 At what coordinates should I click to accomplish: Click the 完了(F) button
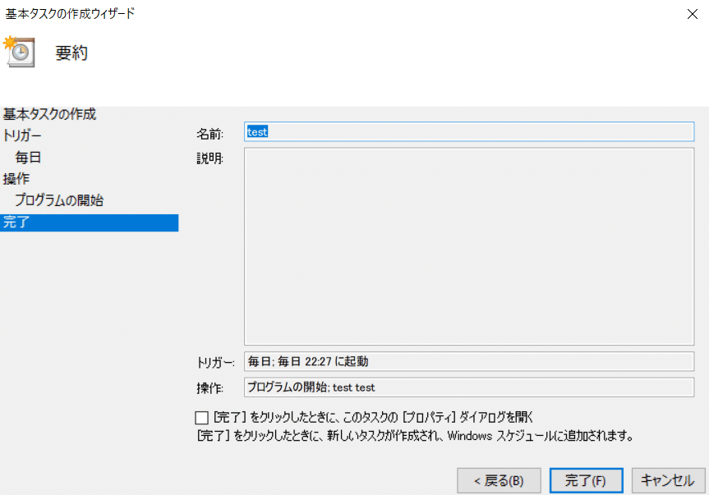click(586, 480)
